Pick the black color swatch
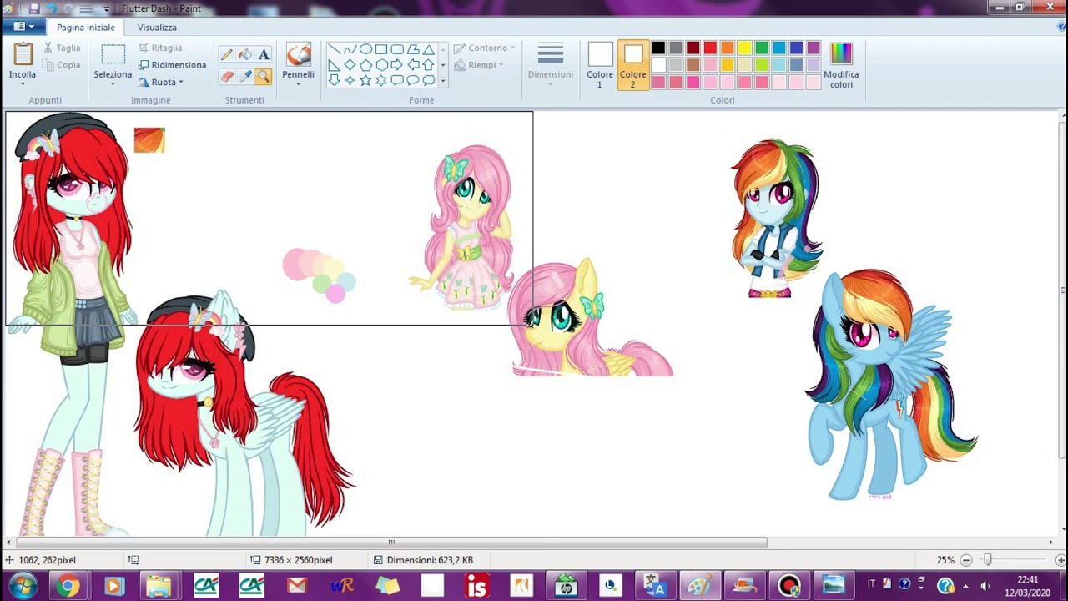Screen dimensions: 1068x601 click(659, 48)
